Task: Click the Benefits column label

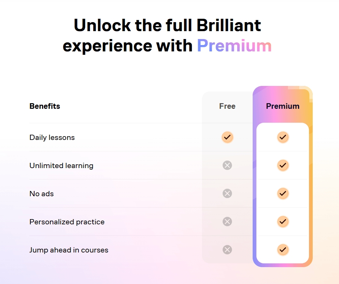Action: coord(45,106)
